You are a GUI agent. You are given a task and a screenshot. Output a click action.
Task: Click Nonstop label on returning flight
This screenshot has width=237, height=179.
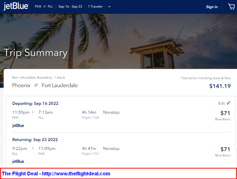point(111,148)
